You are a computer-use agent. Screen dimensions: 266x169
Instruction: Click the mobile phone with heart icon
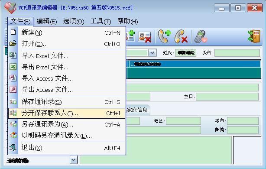click(201, 36)
